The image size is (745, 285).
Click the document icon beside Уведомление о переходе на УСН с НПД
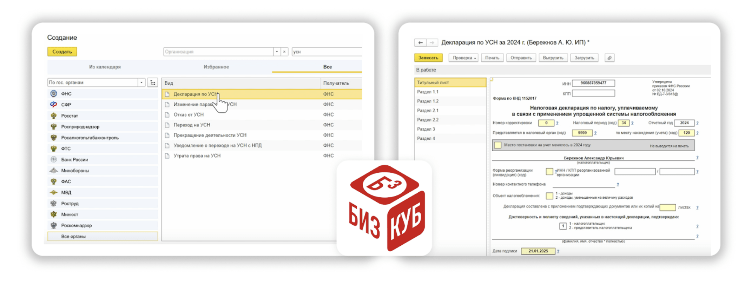167,145
